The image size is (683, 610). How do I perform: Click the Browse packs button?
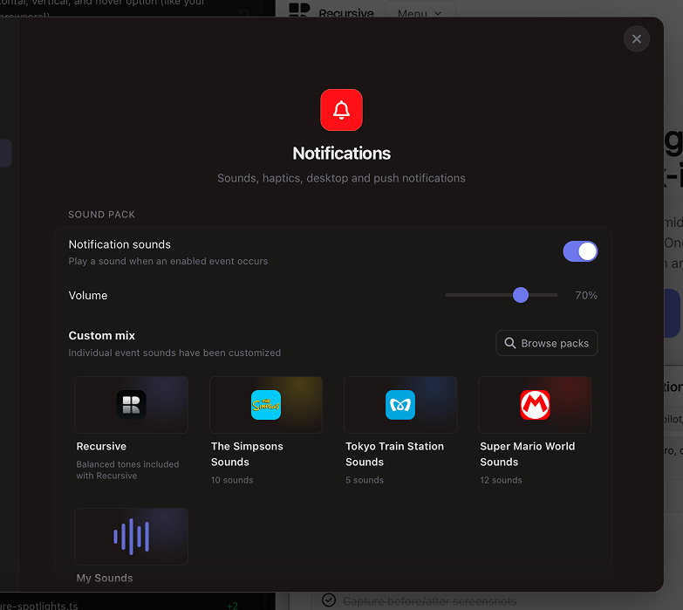[x=546, y=343]
